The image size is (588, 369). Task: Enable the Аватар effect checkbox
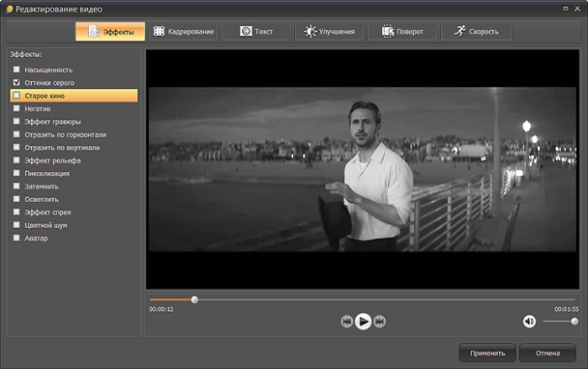coord(17,237)
